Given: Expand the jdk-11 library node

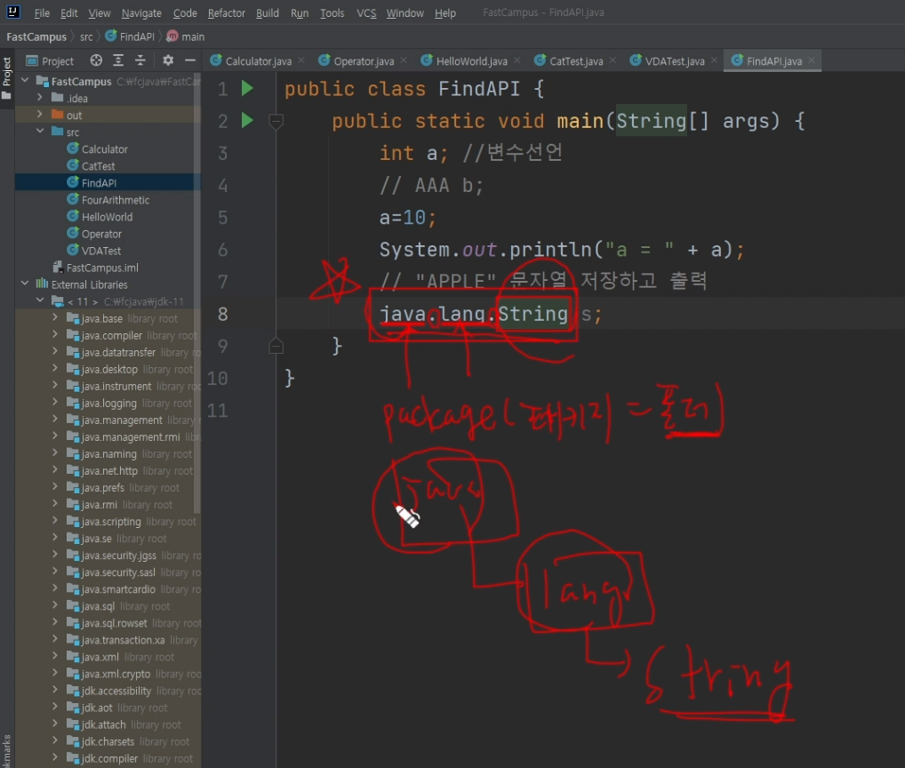Looking at the screenshot, I should pyautogui.click(x=40, y=300).
